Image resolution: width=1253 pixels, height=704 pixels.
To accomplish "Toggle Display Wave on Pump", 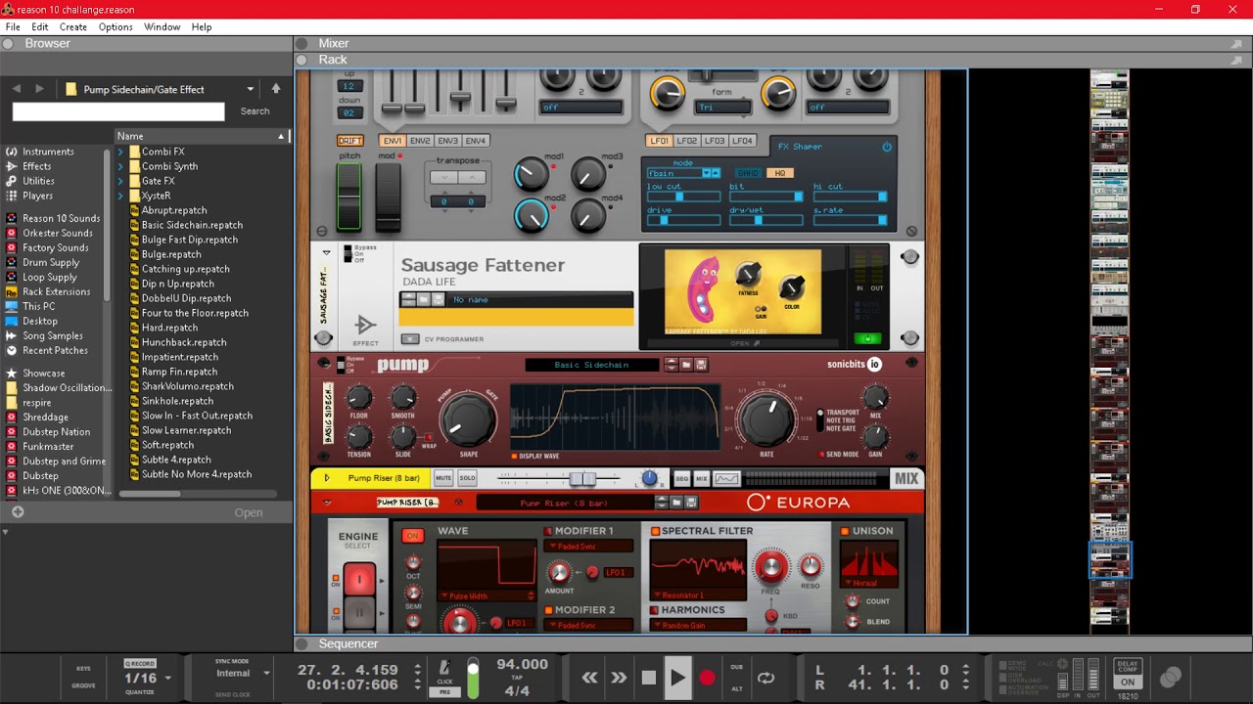I will click(514, 456).
